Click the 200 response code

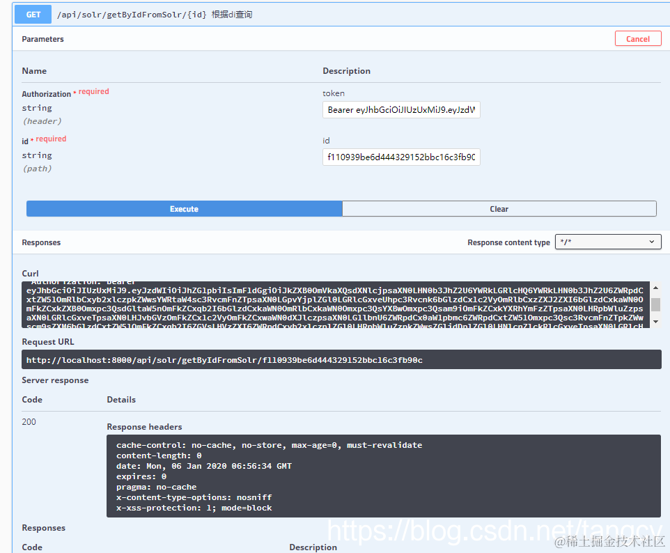29,422
